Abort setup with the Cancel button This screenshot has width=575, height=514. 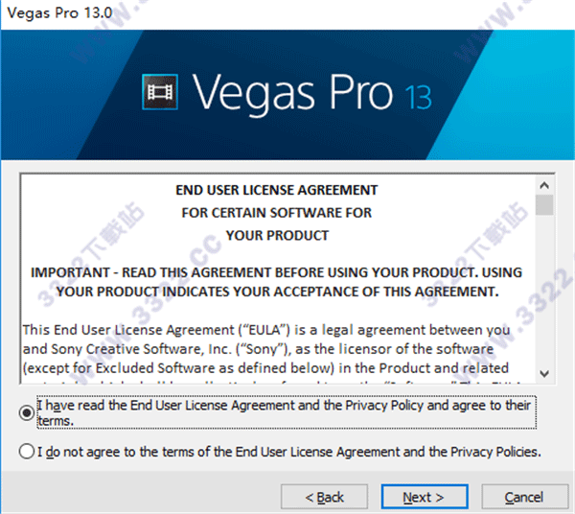pyautogui.click(x=524, y=497)
